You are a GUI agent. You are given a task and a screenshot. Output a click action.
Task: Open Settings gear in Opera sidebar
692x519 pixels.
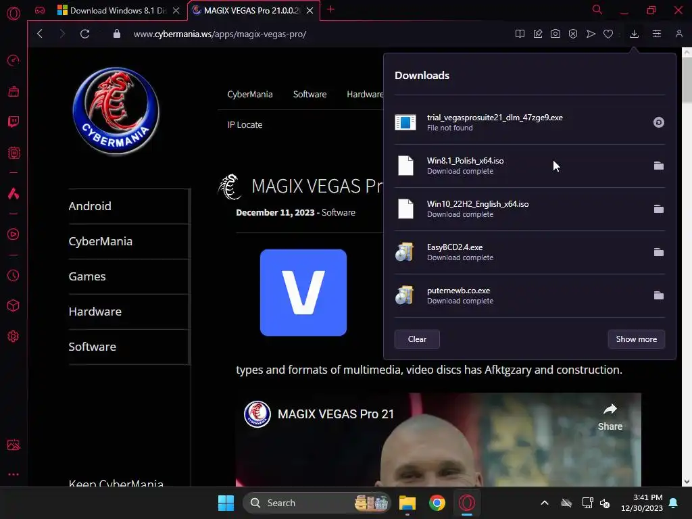tap(14, 337)
